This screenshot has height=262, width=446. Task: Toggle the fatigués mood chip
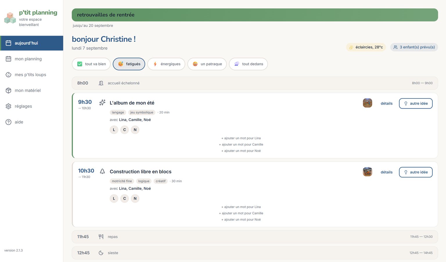point(129,64)
